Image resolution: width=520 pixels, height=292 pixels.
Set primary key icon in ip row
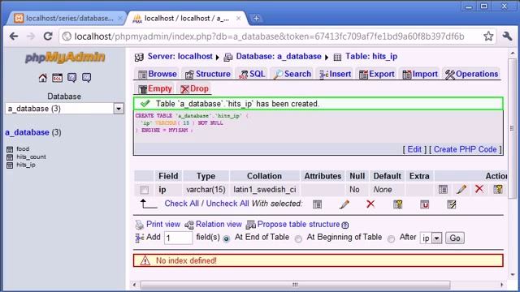click(497, 189)
